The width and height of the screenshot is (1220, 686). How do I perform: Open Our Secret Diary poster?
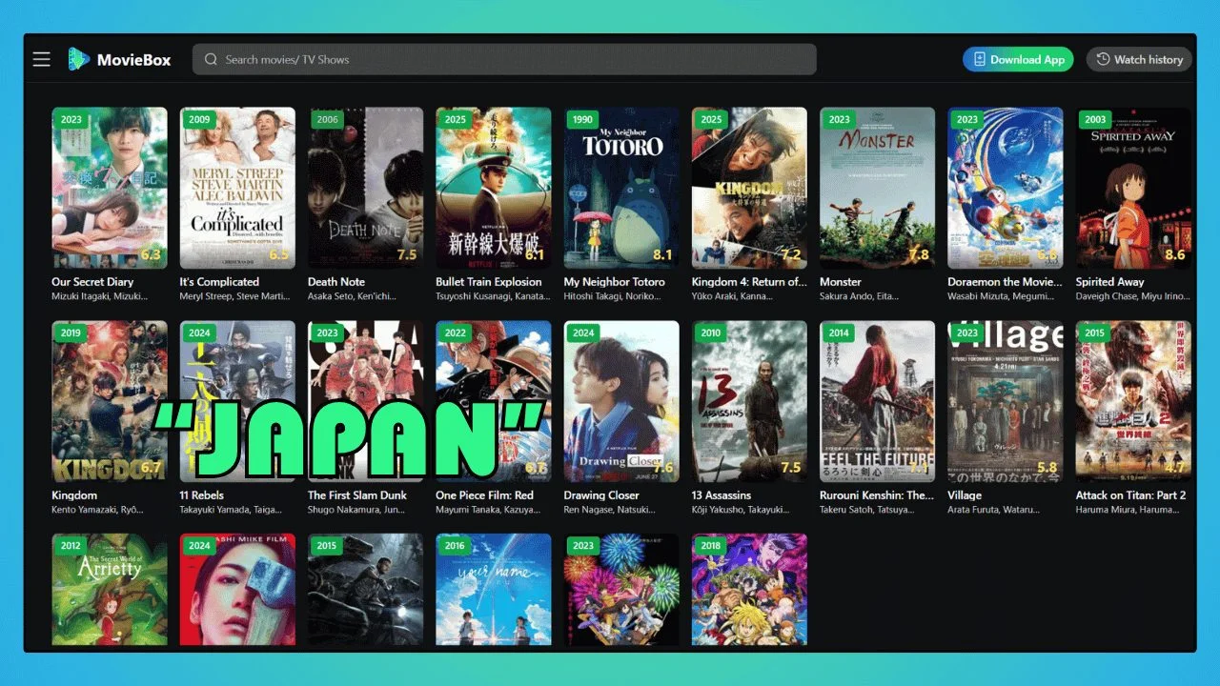pos(110,188)
